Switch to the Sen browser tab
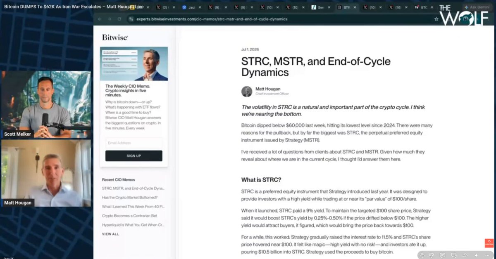The height and width of the screenshot is (259, 496). click(x=319, y=7)
